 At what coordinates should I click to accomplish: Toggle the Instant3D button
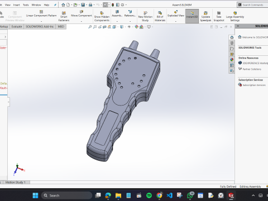point(192,16)
